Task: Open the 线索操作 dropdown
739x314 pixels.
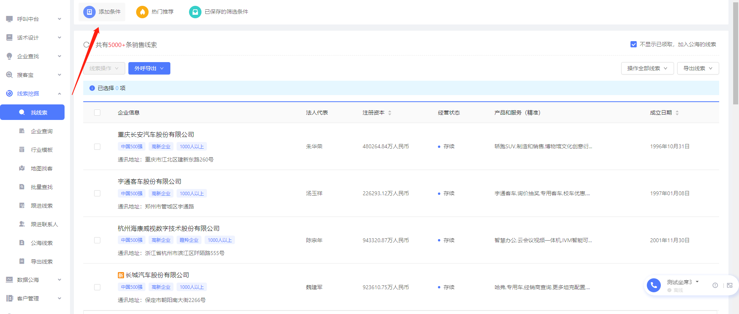Action: coord(104,68)
